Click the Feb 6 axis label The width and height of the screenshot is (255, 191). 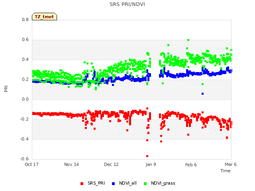191,165
